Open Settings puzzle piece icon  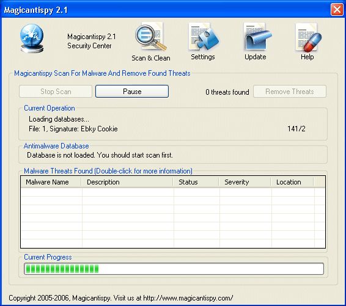click(x=204, y=37)
